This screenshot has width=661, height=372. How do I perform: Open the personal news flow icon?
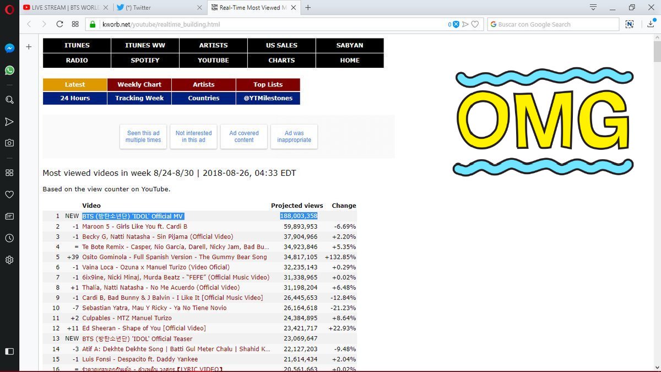9,121
